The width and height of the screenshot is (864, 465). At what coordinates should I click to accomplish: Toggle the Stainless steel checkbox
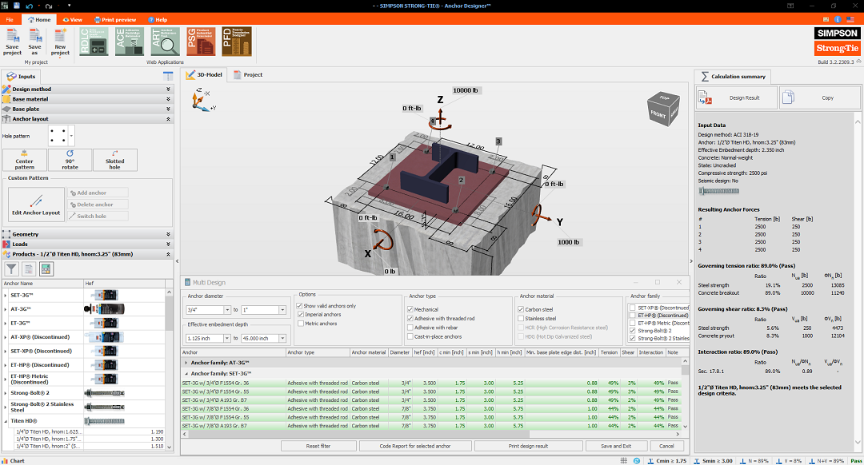click(x=520, y=318)
